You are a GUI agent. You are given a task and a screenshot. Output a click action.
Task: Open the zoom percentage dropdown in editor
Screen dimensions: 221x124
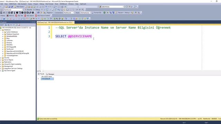click(x=43, y=71)
